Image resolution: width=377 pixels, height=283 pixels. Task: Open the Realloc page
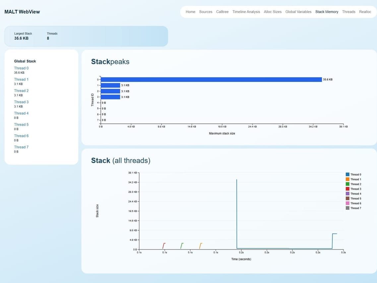[365, 12]
